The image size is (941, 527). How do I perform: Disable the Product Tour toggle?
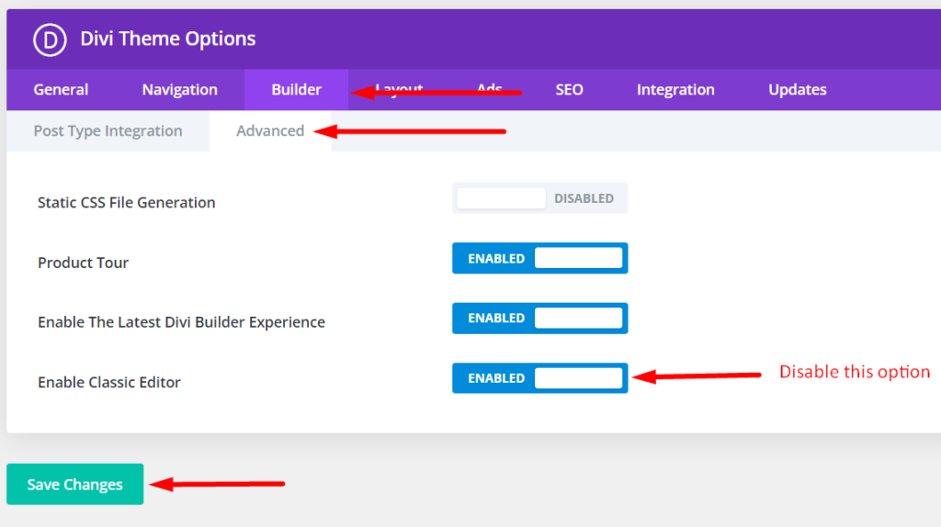coord(539,258)
